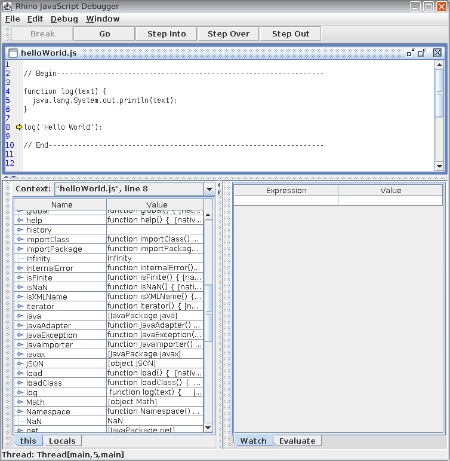Screen dimensions: 450x461
Task: Click the yellow execution arrow at line 8
Action: coord(19,127)
